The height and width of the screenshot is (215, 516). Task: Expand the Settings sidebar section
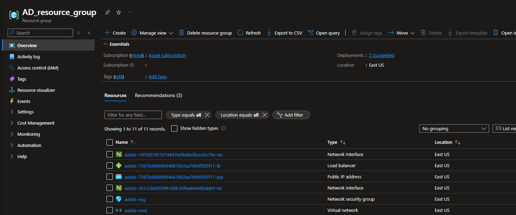(25, 112)
